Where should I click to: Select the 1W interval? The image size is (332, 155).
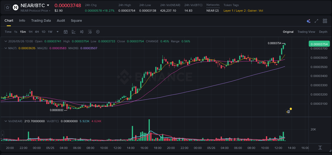pos(50,32)
